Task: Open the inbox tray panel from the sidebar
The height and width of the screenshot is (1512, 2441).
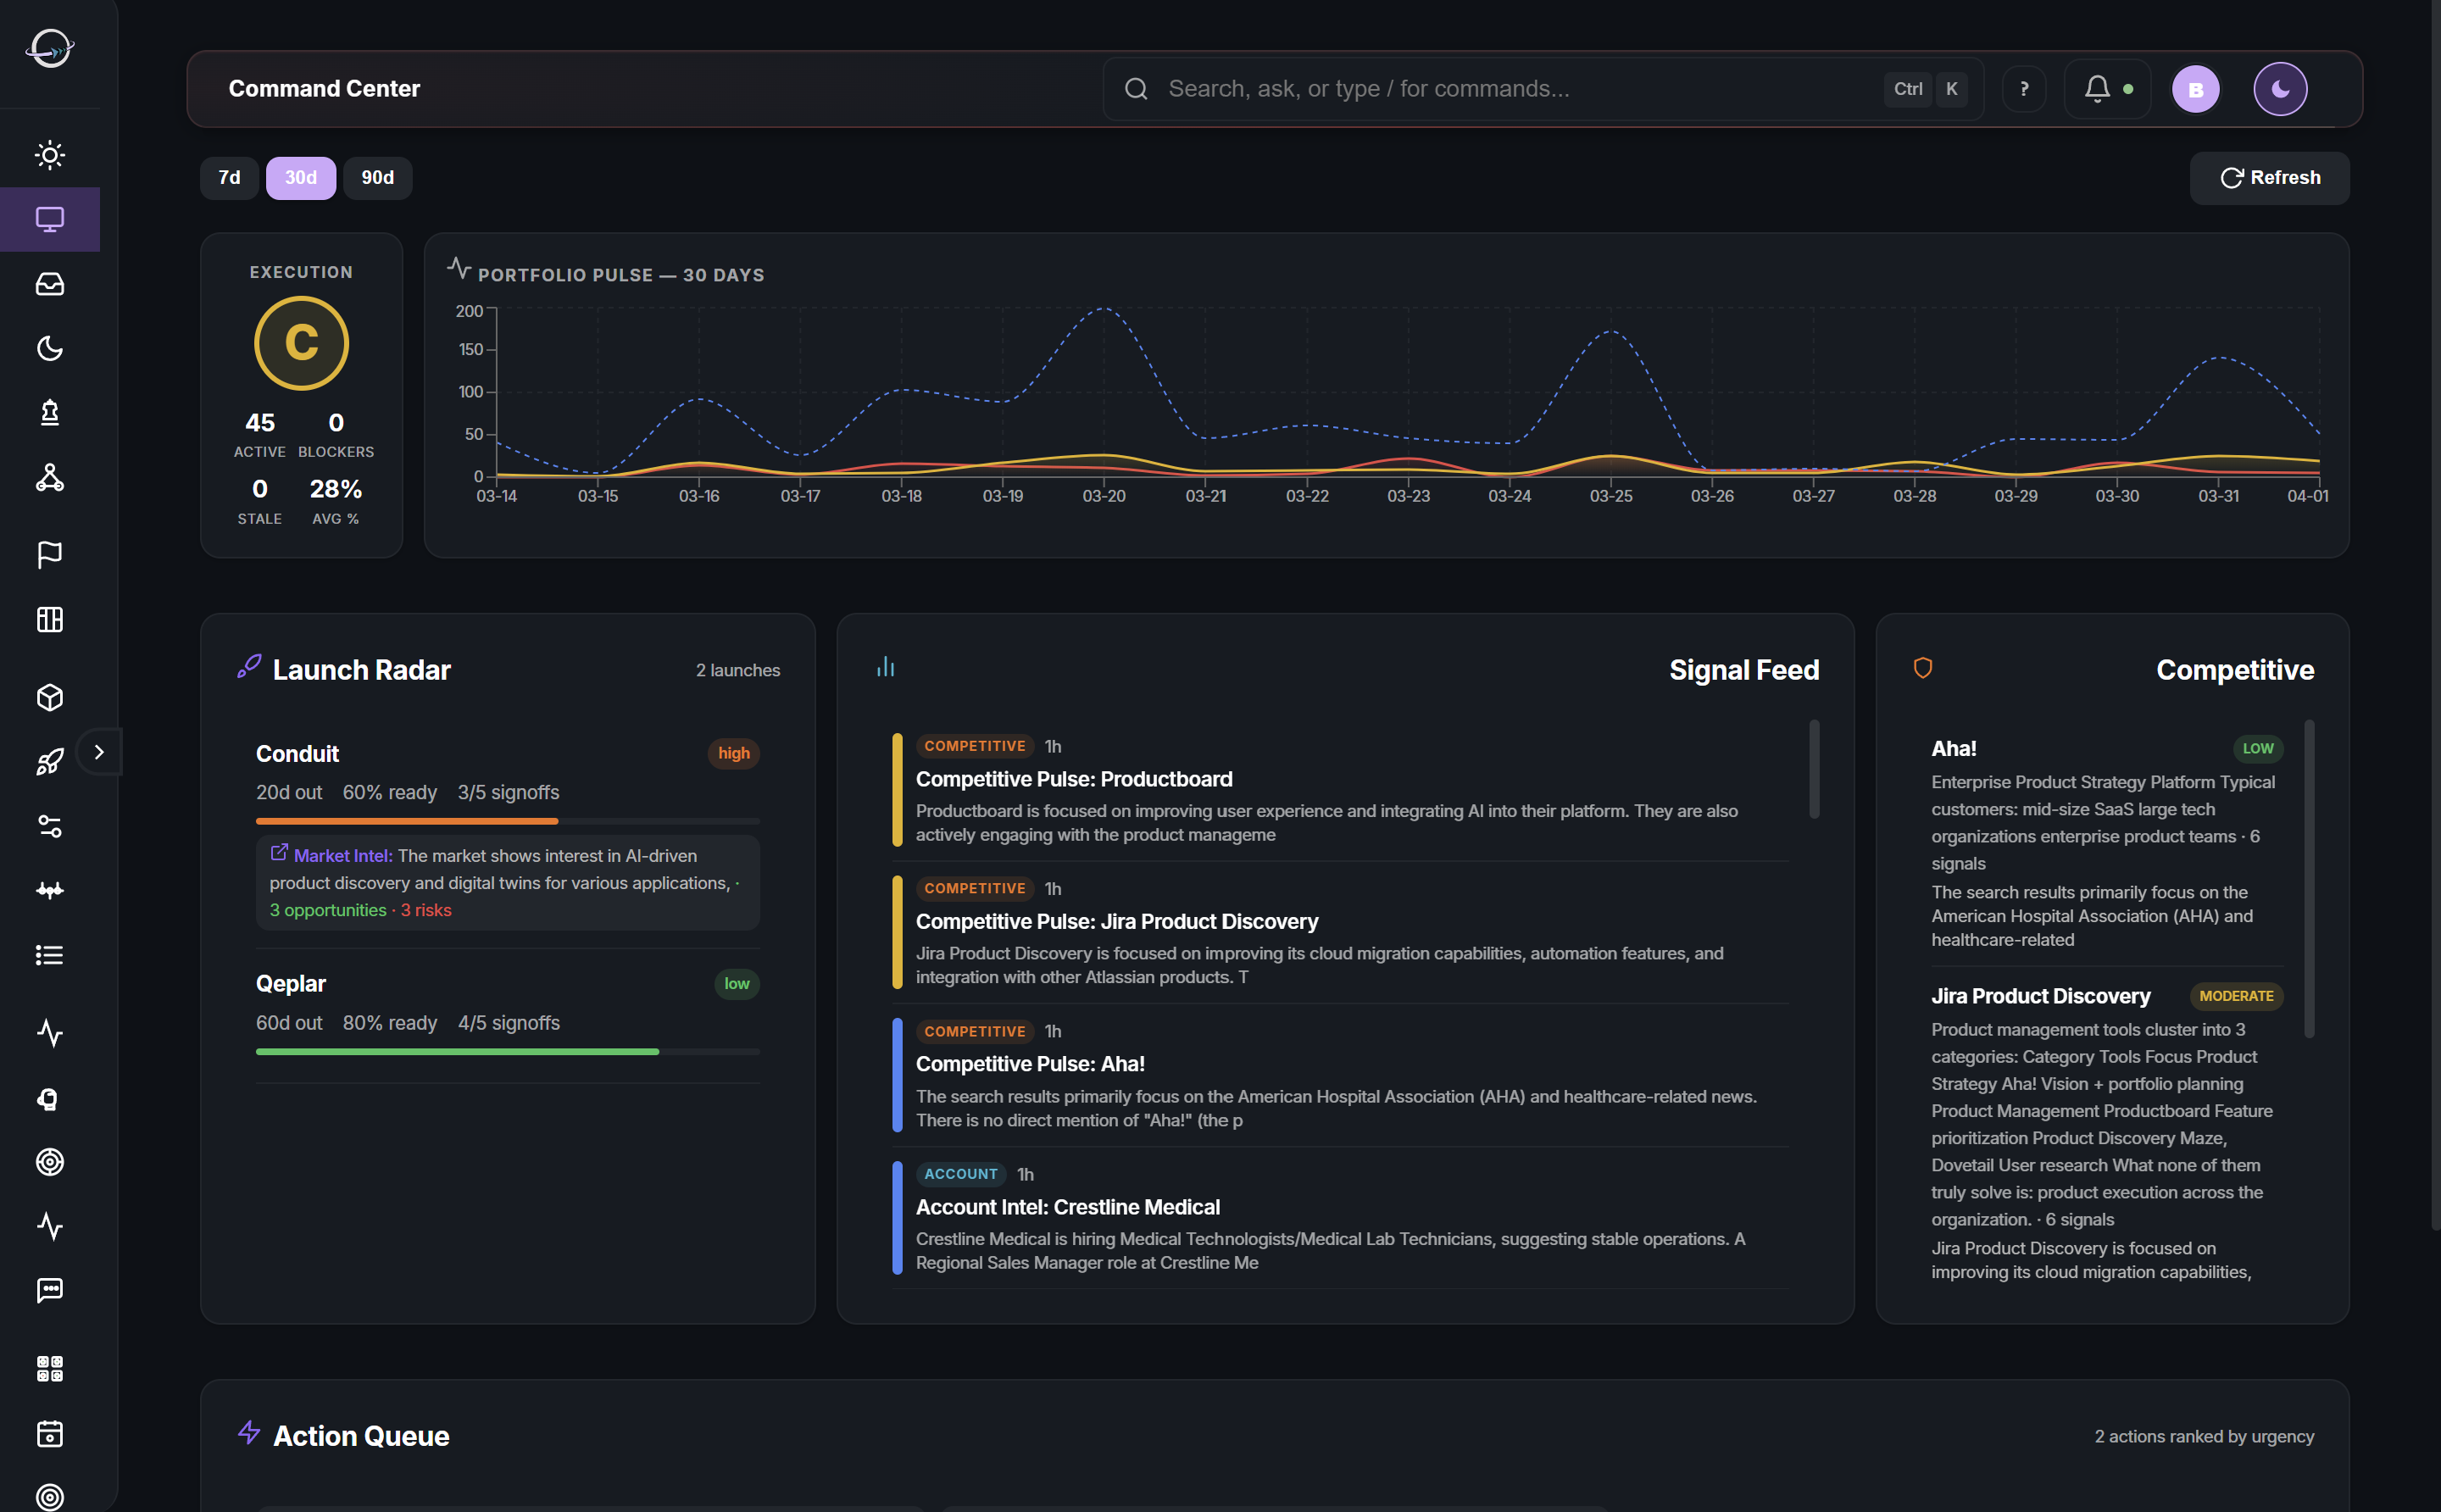Action: [50, 284]
